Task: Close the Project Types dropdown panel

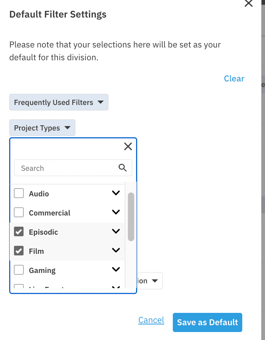Action: click(x=128, y=146)
